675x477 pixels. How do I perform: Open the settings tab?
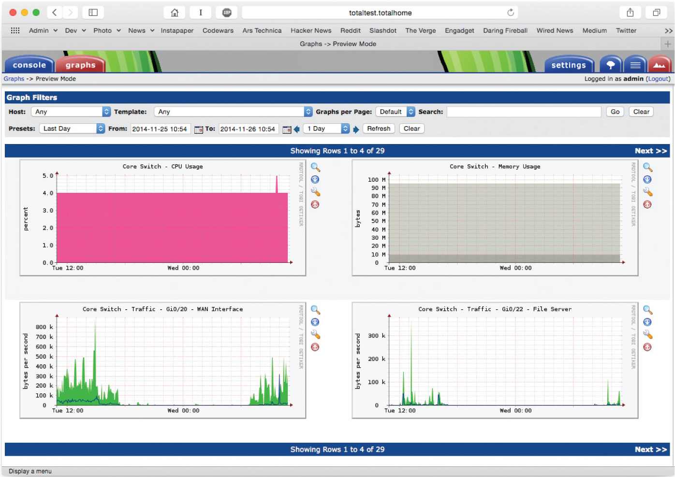pyautogui.click(x=569, y=65)
